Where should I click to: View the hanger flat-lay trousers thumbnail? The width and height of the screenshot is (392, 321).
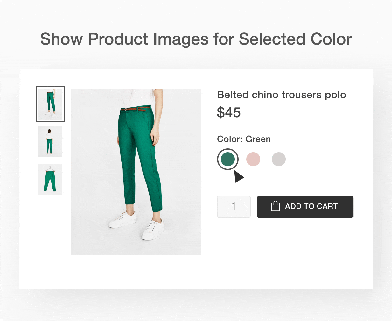coord(50,179)
